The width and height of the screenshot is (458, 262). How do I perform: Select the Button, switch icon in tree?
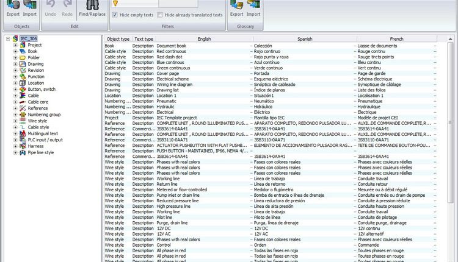point(23,90)
